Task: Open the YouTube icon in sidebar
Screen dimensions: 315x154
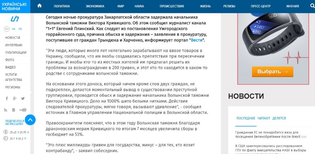Action: 23,110
